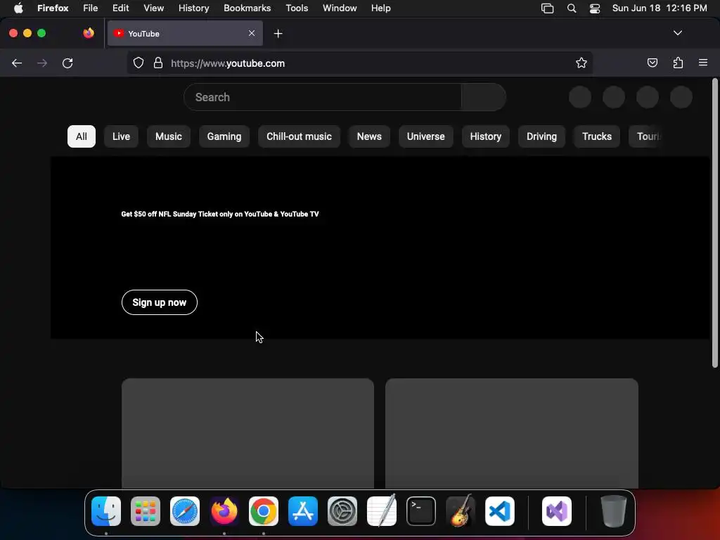This screenshot has width=720, height=540.
Task: Select the All filter chip
Action: (x=82, y=136)
